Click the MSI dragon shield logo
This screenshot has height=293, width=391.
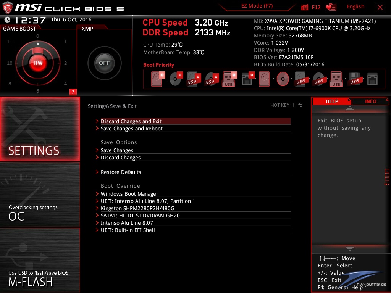point(8,8)
